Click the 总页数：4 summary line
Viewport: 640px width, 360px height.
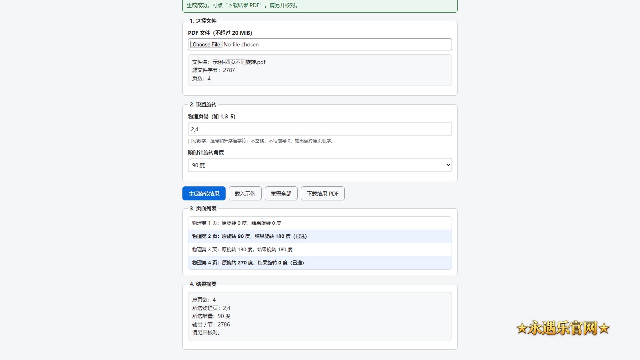tap(204, 300)
